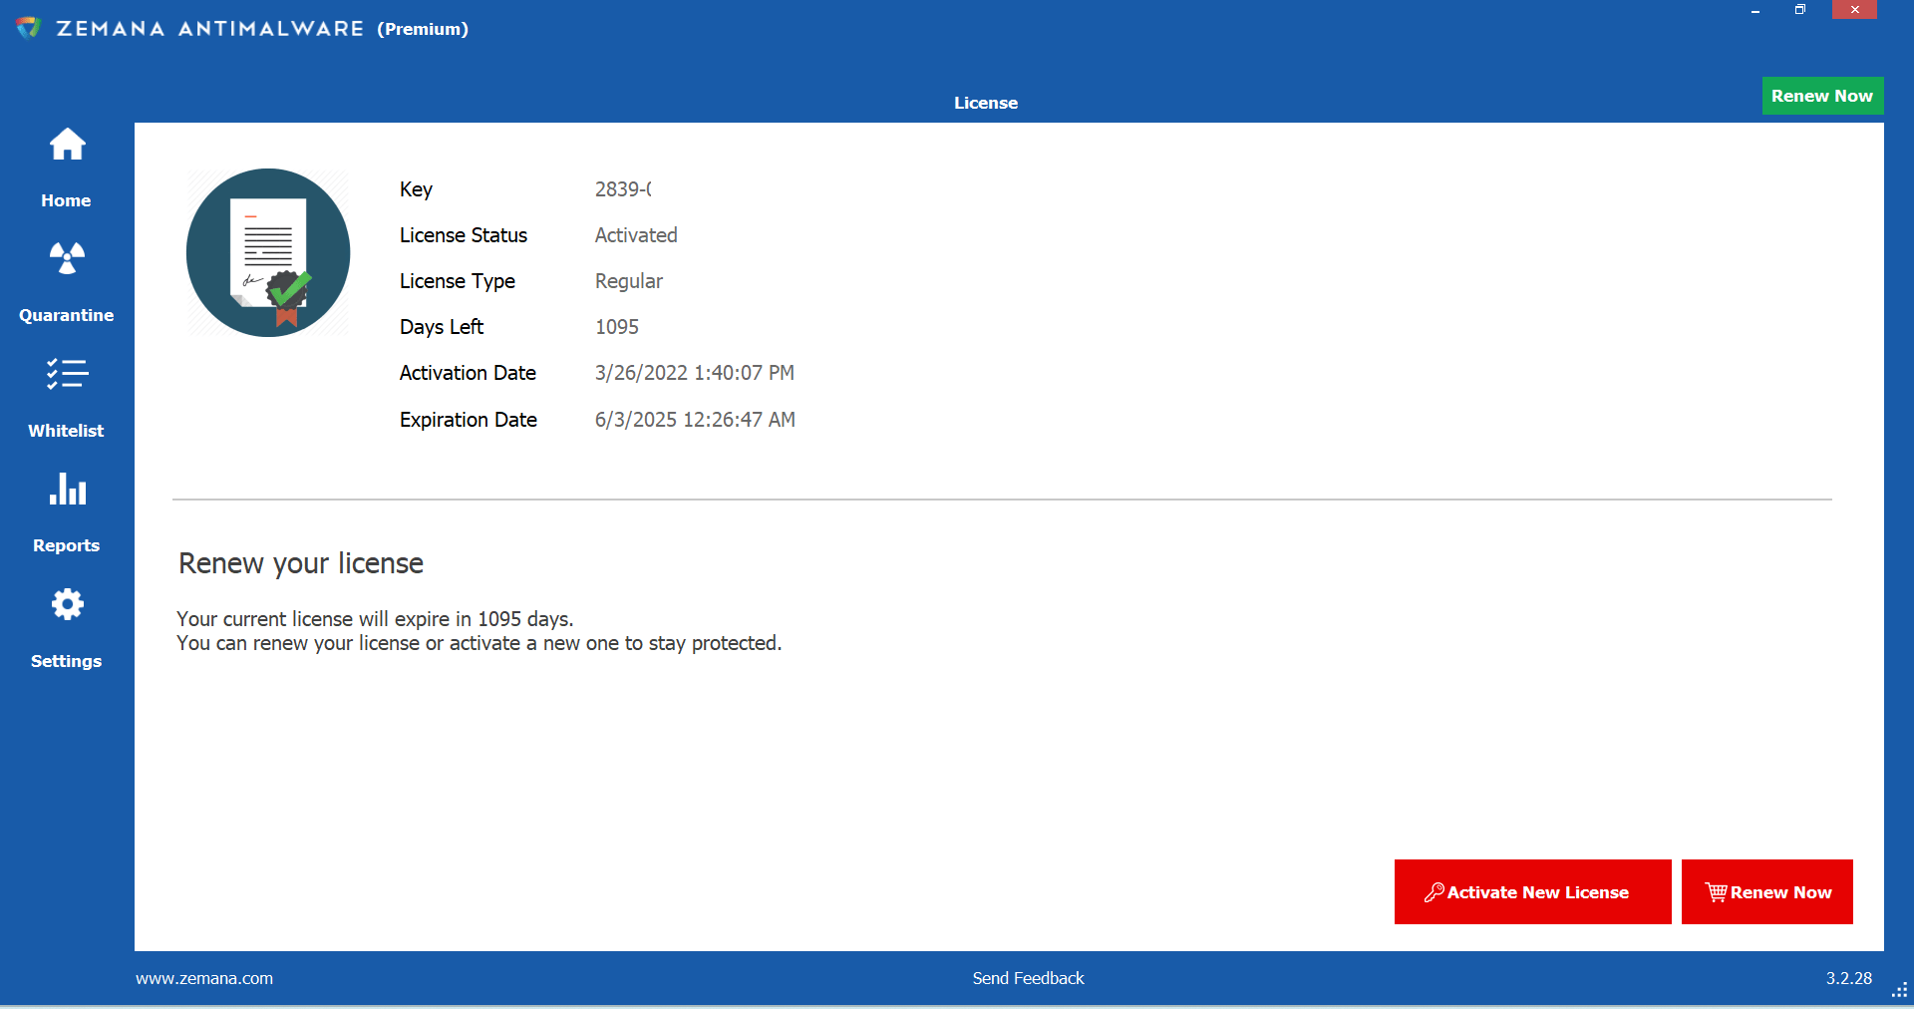Click the green Renew Now button
The image size is (1914, 1009).
pos(1822,96)
